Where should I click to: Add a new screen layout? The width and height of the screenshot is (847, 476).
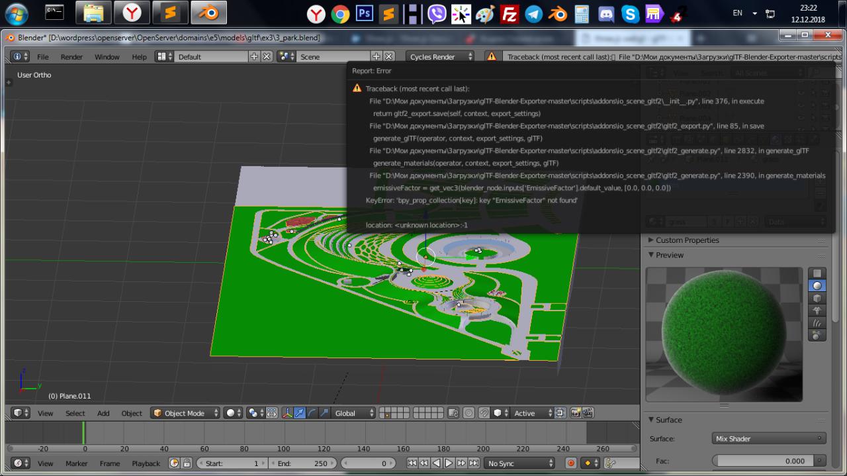[254, 57]
